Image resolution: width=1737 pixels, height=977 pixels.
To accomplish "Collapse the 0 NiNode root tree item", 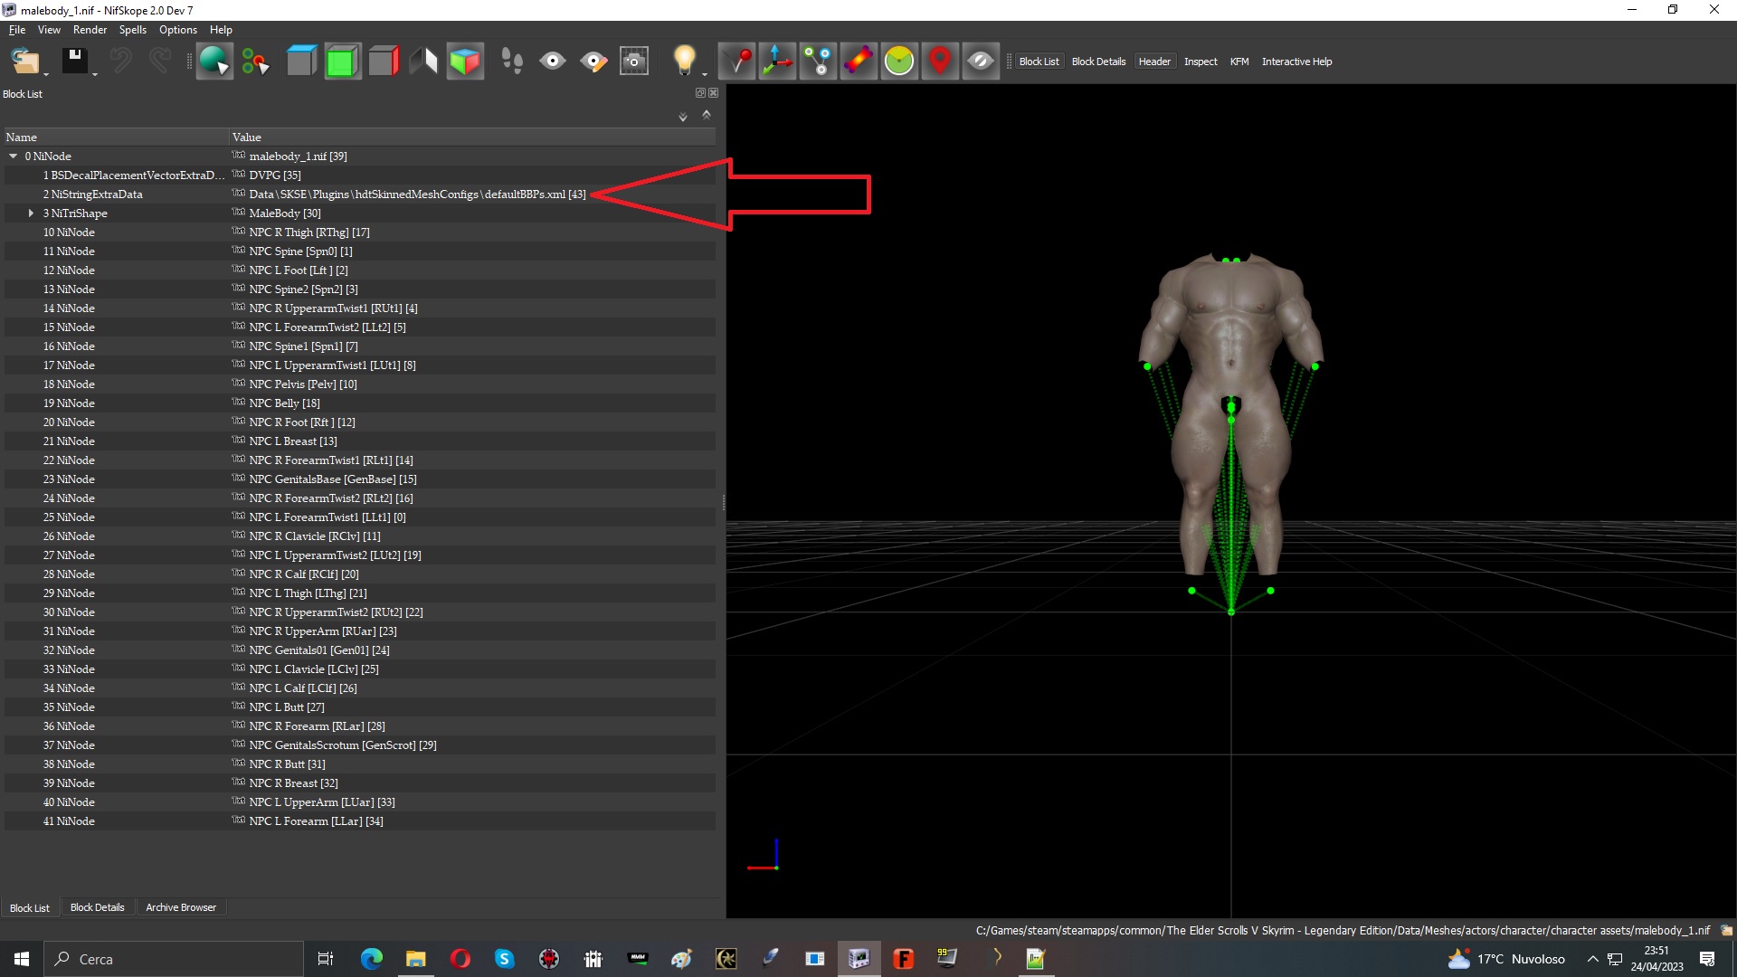I will tap(14, 157).
